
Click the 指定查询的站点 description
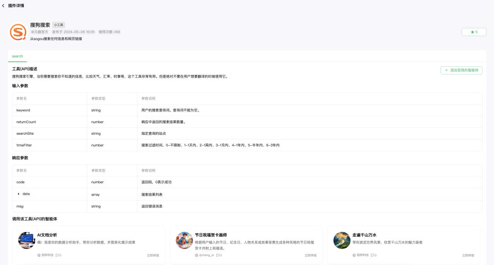point(153,133)
